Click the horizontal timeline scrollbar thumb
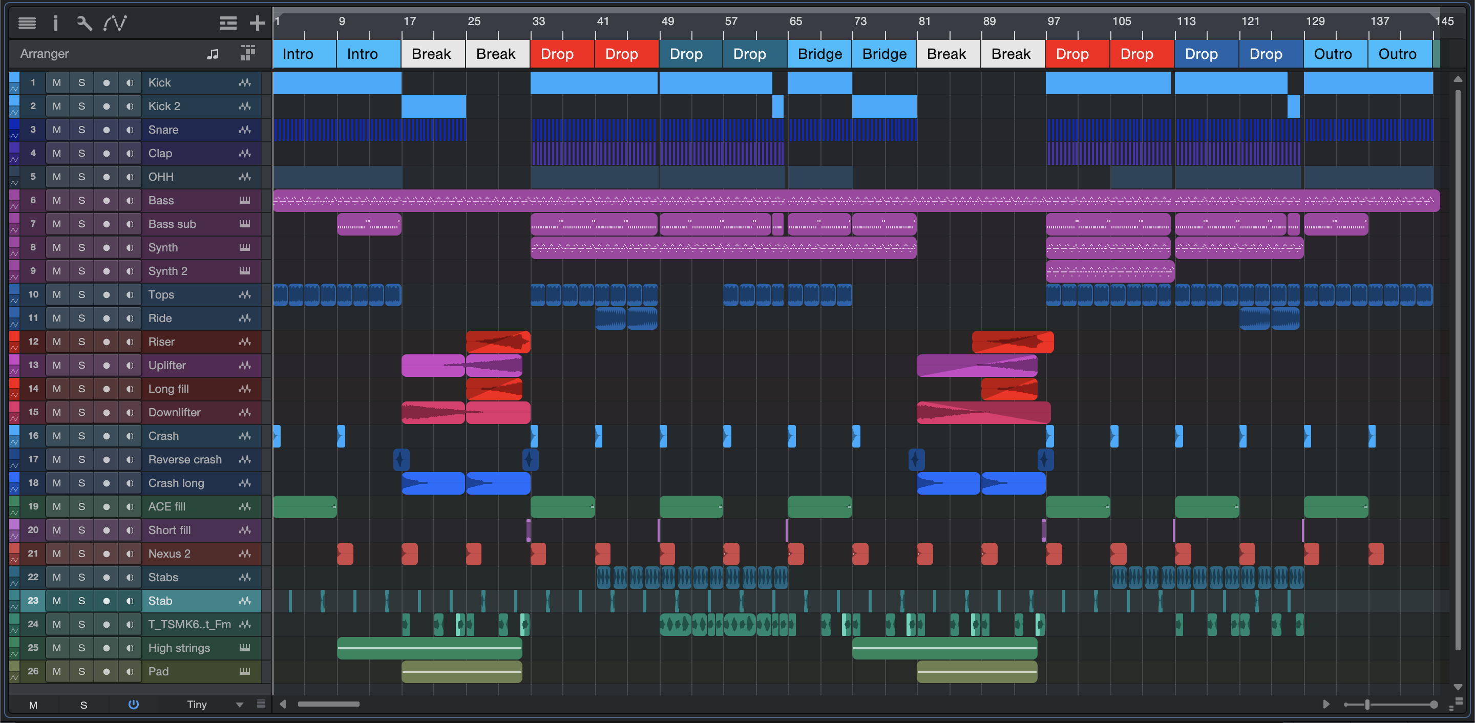Viewport: 1475px width, 723px height. (329, 704)
